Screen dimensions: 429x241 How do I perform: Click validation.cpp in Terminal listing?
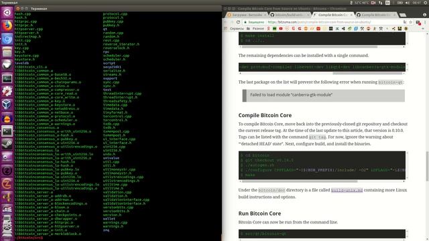coord(117,192)
